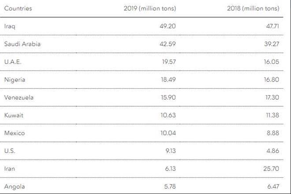Viewport: 291px width, 194px height.
Task: Select Venezuela's 2018 value 17.30
Action: (x=271, y=97)
